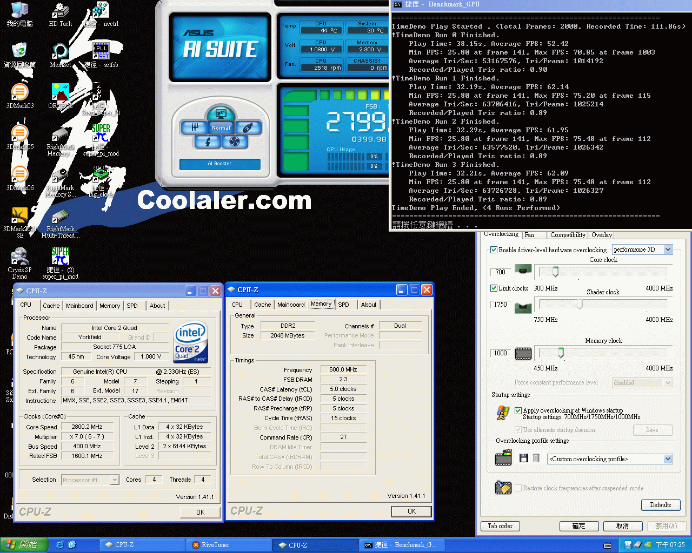Open the (2) super_pi_mod shortcut icon
Screen dimensions: 692x553
click(60, 264)
